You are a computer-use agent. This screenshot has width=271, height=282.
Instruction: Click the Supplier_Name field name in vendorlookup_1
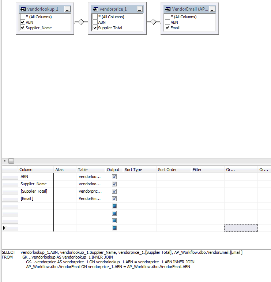(x=39, y=28)
